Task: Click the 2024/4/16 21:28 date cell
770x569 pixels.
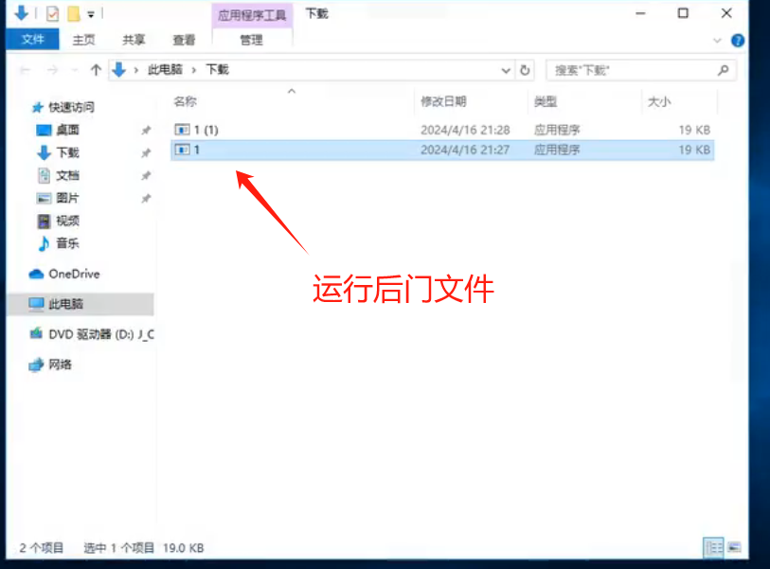Action: point(464,130)
